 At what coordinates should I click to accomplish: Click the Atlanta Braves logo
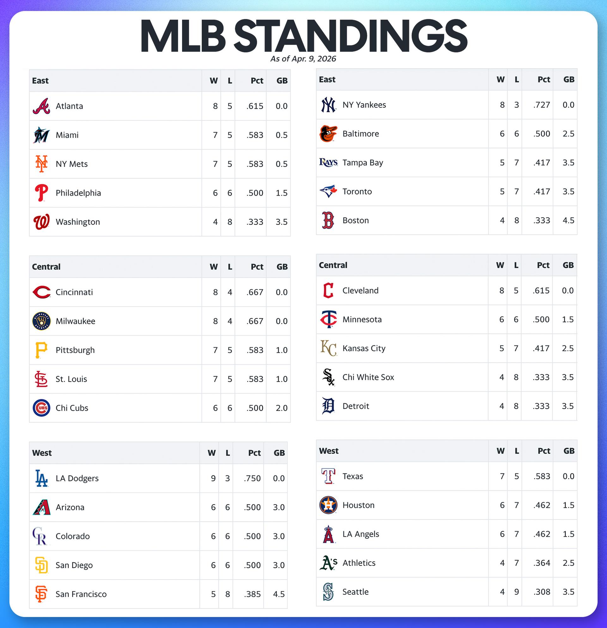pos(41,106)
